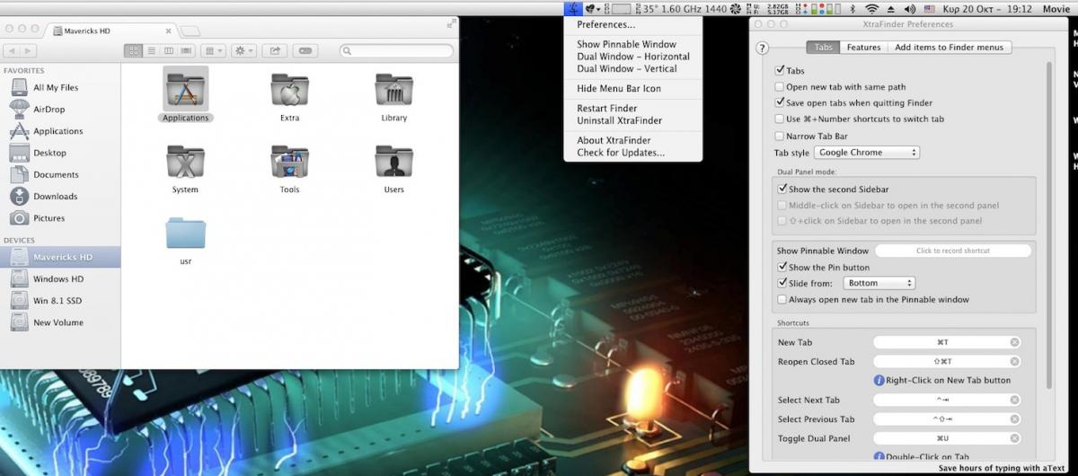Screen dimensions: 1078x476
Task: Switch Finder to column view
Action: (x=168, y=51)
